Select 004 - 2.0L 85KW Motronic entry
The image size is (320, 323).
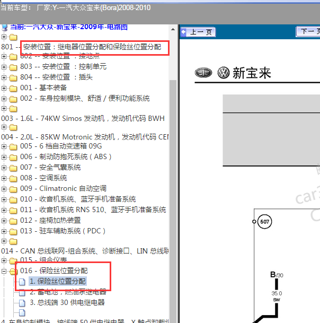[85, 137]
